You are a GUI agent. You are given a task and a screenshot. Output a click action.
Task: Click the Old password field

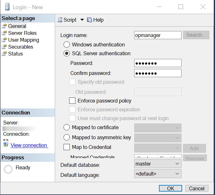tap(158, 92)
